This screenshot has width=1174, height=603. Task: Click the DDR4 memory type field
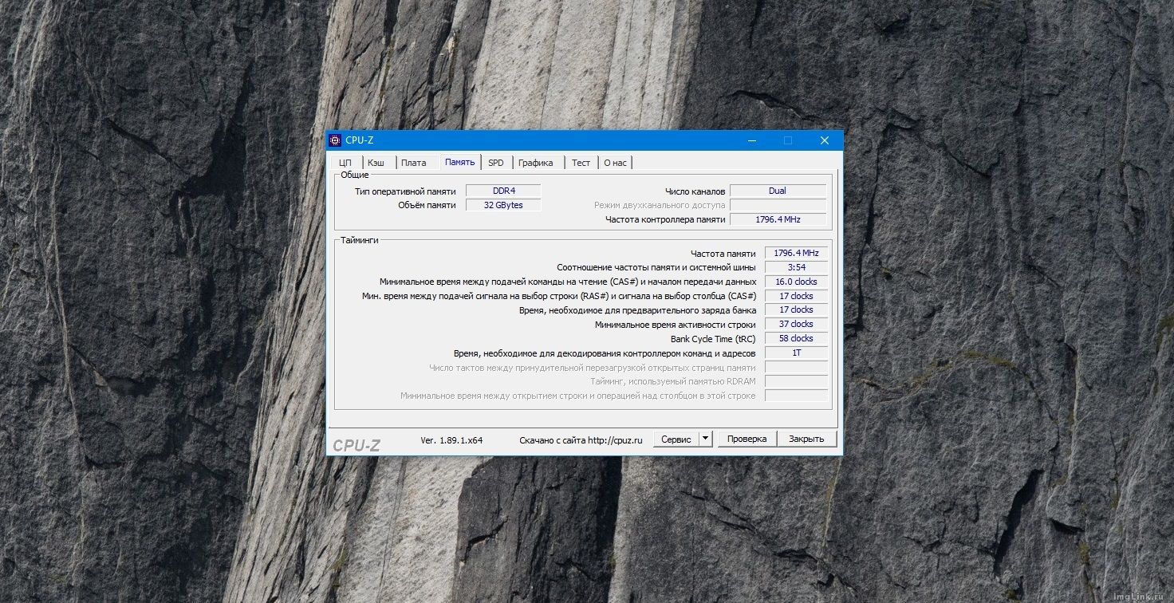503,191
